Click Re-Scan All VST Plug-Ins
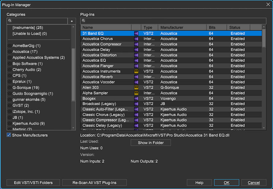 (94, 183)
